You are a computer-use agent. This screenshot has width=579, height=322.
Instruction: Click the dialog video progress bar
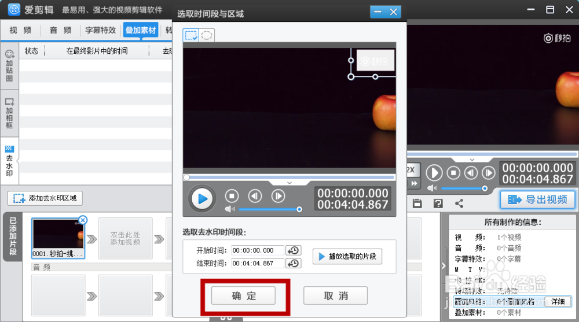tap(289, 177)
